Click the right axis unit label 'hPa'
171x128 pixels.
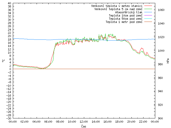pos(168,61)
